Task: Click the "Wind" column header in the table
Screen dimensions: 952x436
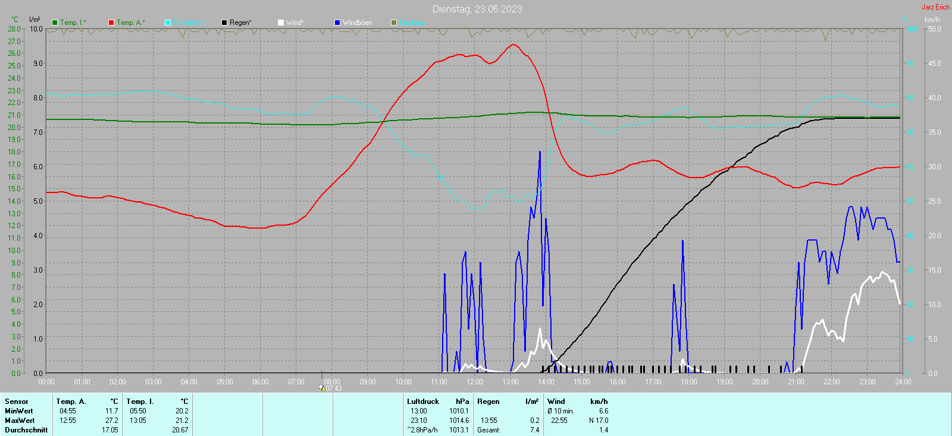Action: pyautogui.click(x=556, y=402)
